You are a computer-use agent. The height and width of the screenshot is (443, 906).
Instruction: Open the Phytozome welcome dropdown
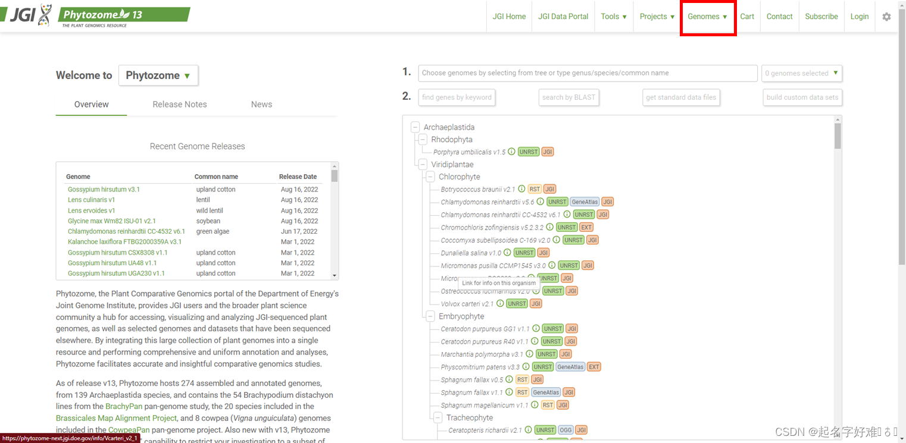(158, 76)
